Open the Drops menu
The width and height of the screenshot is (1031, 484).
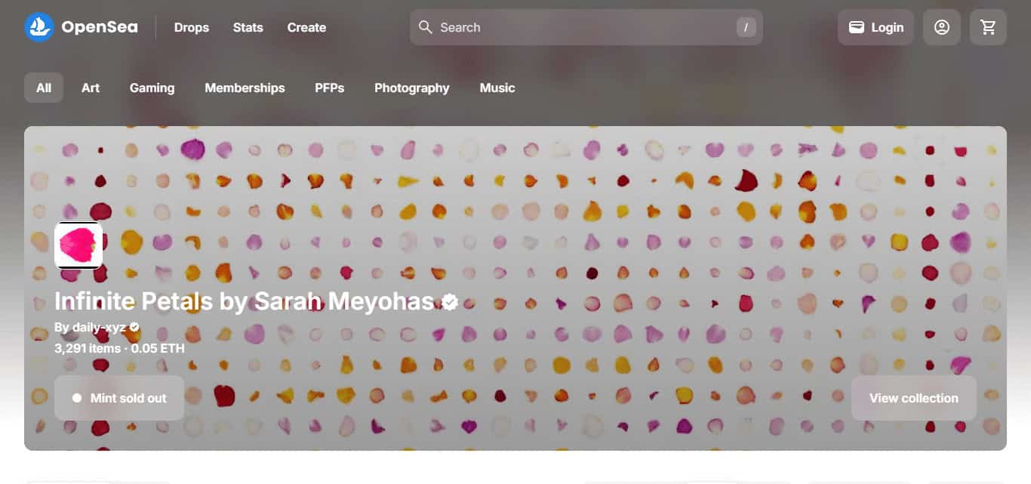click(x=192, y=27)
